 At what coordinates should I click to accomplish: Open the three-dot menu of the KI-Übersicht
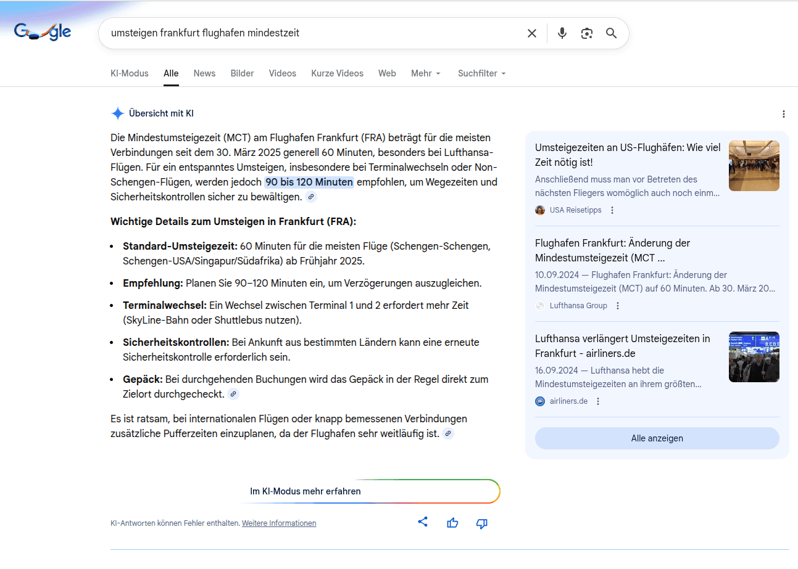[783, 114]
